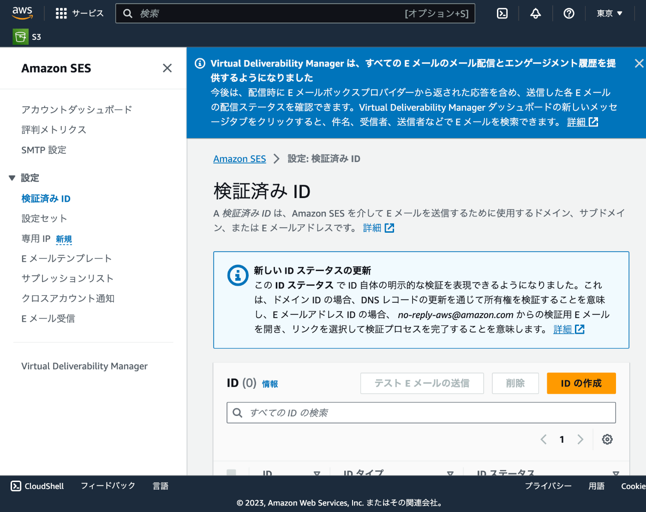Click the 新規 badge next to 専用 IP

[x=64, y=239]
